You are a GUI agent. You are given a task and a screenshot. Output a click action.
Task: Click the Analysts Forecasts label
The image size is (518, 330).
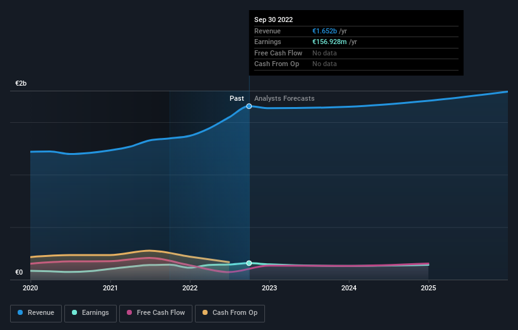[285, 98]
